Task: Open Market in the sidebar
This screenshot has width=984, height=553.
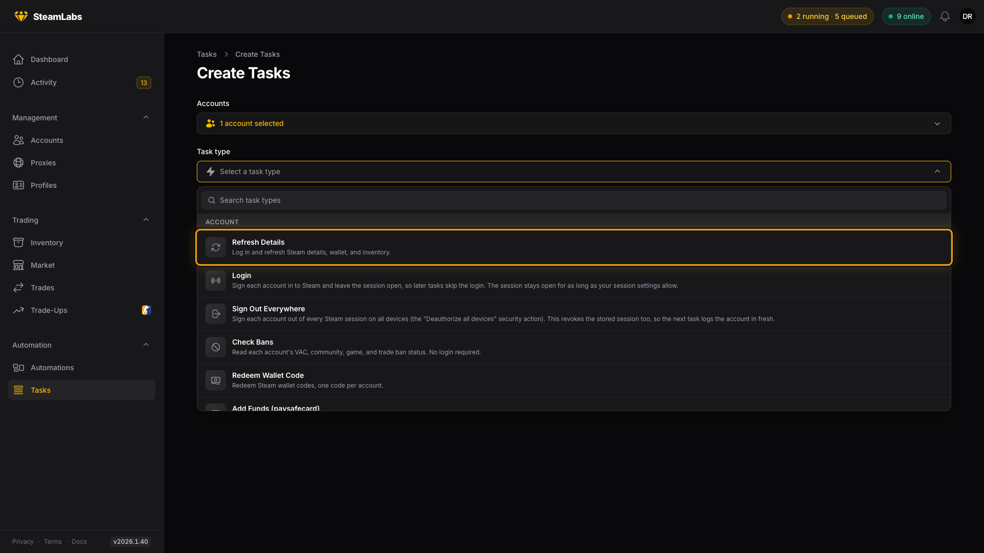Action: coord(82,265)
